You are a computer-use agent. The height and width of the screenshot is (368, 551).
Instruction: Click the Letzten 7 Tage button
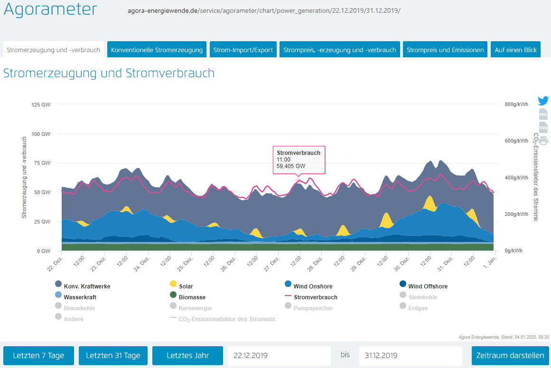pyautogui.click(x=38, y=356)
